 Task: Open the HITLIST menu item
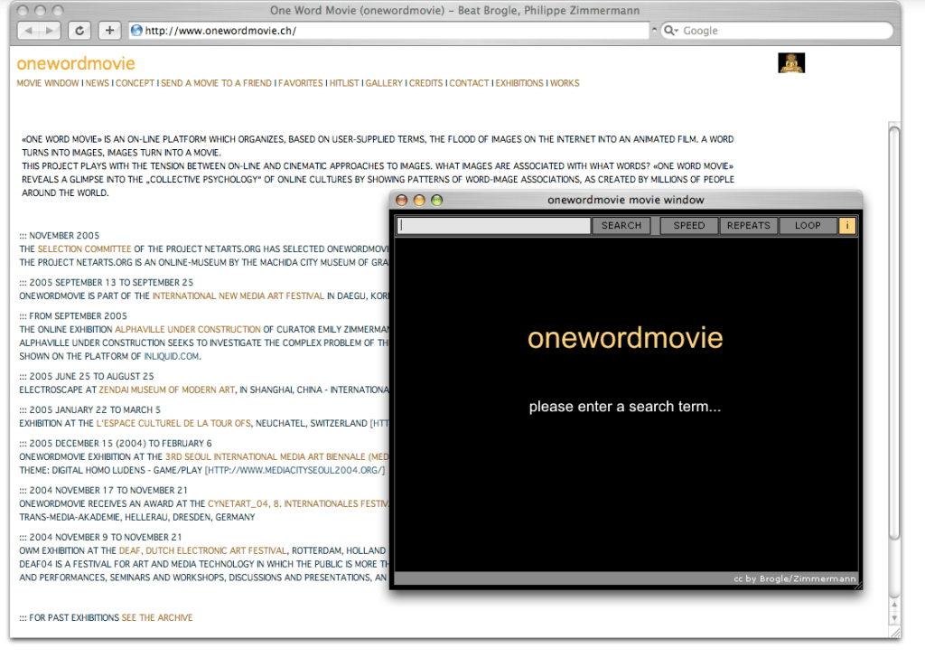tap(343, 83)
